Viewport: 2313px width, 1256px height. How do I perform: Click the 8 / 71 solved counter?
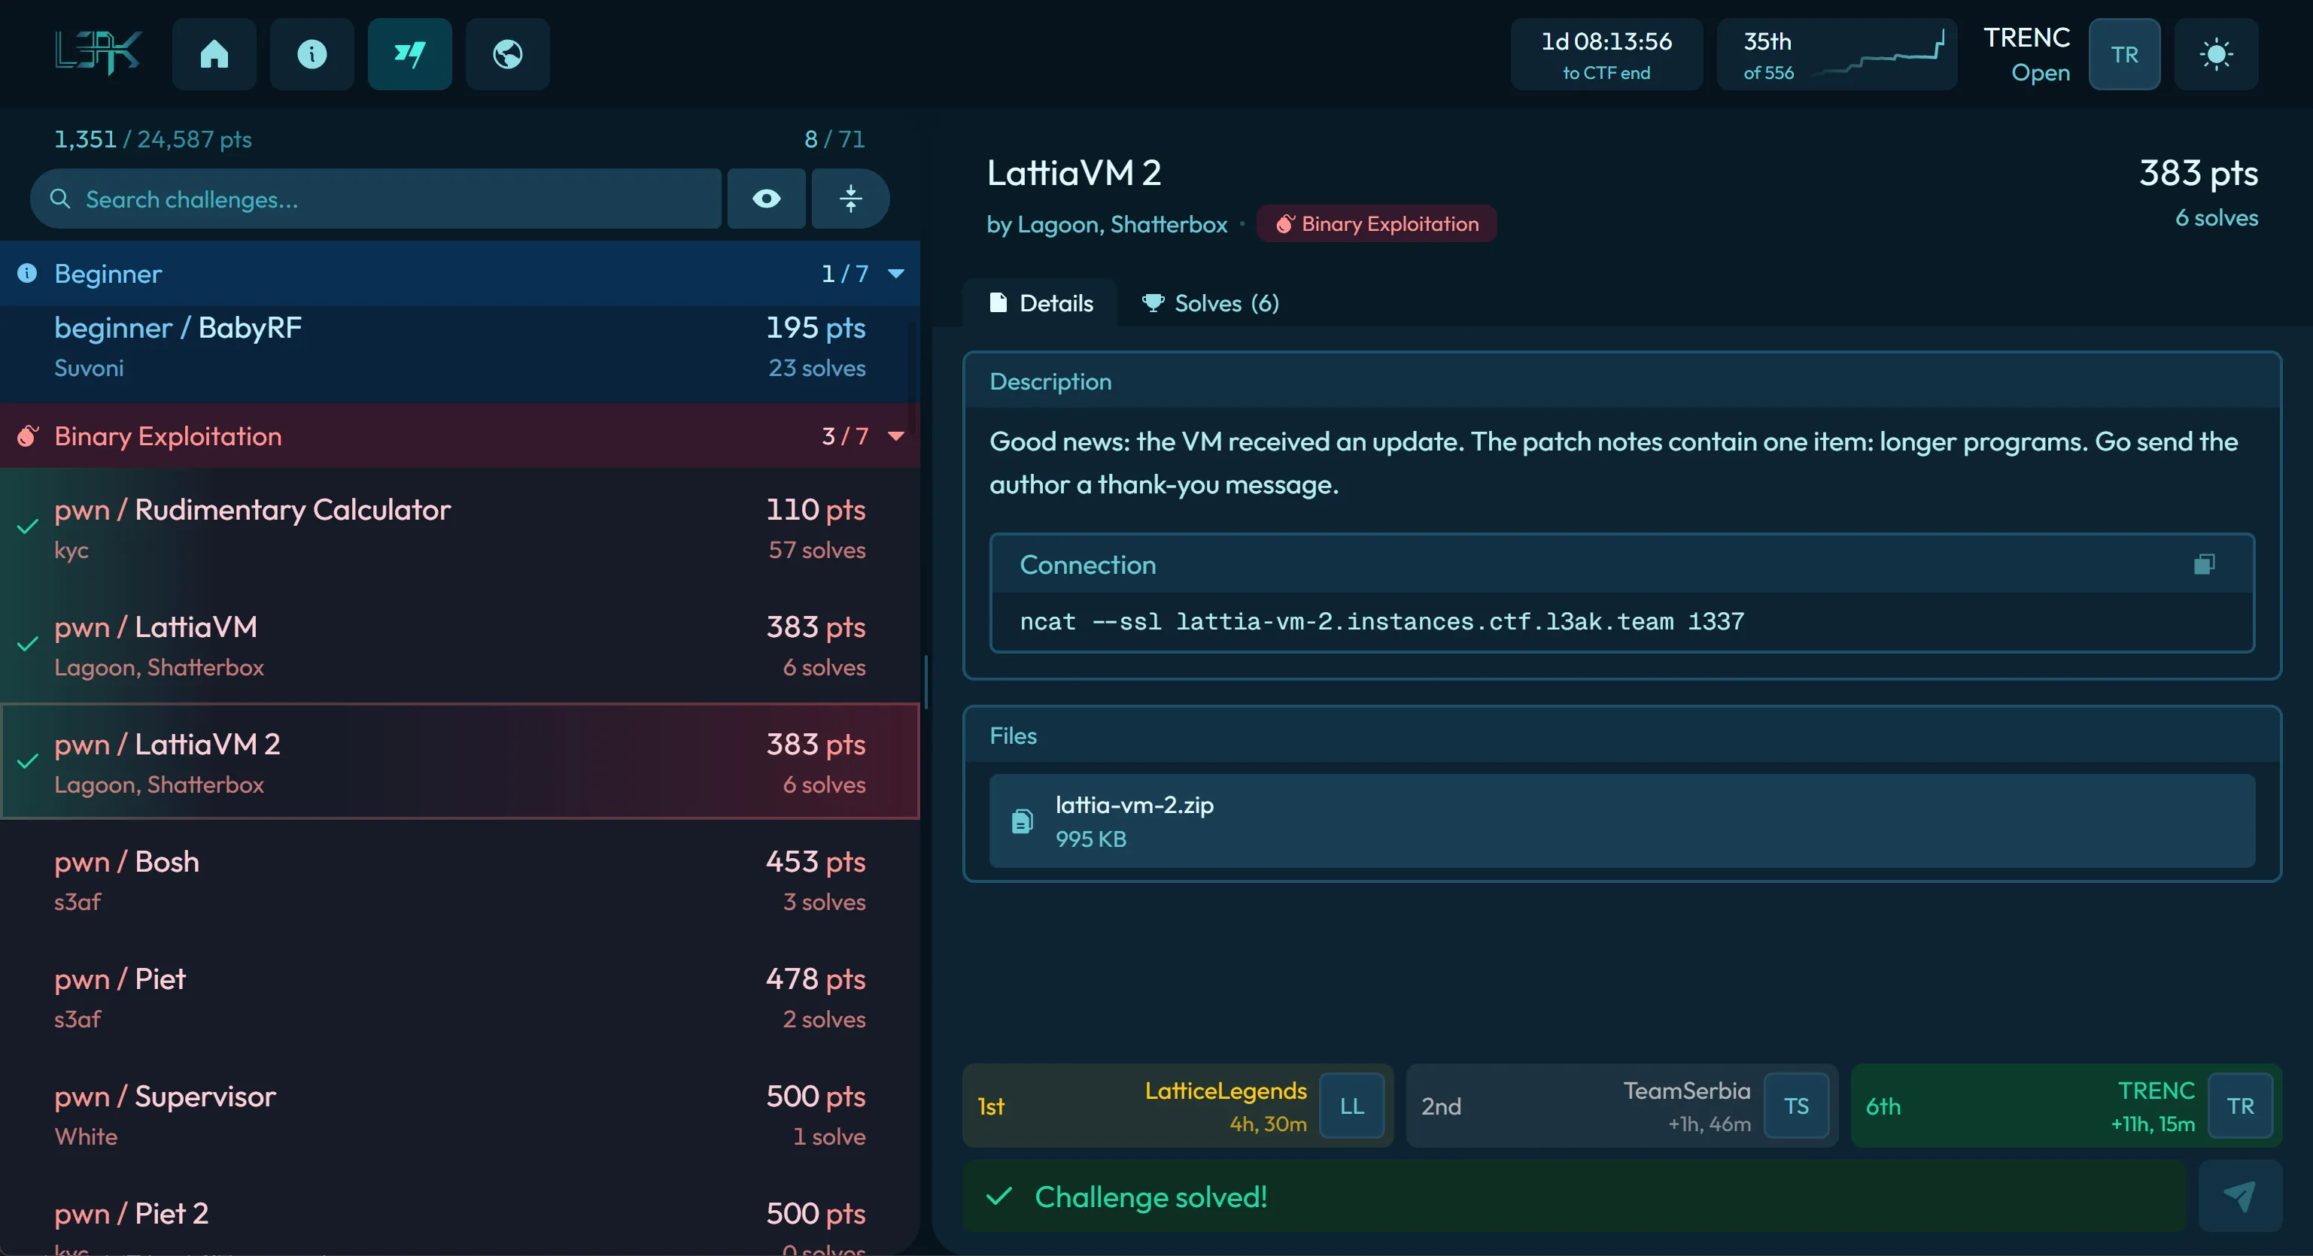[x=834, y=139]
